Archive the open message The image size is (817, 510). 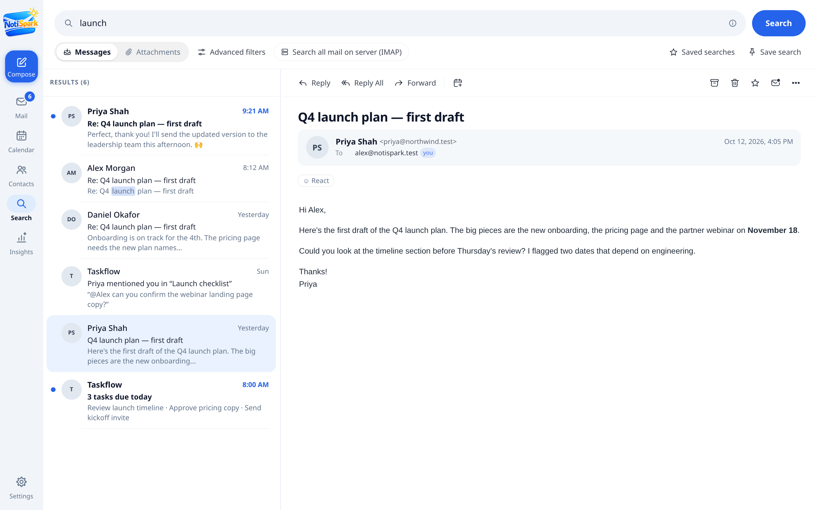click(x=714, y=83)
